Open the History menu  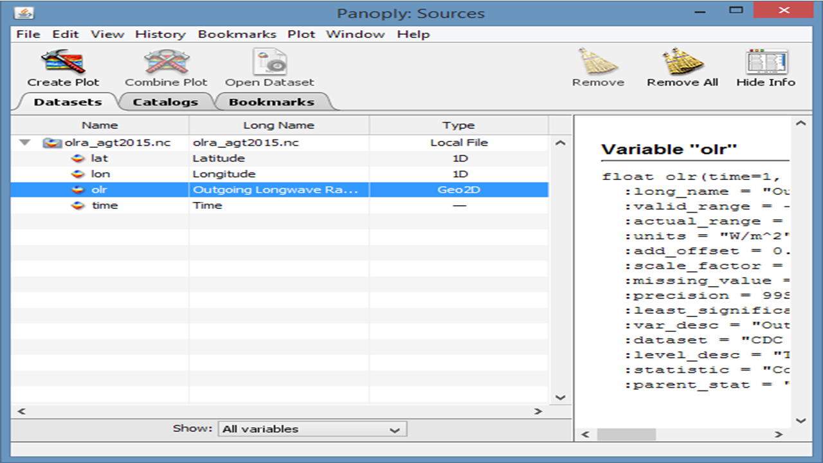point(160,34)
